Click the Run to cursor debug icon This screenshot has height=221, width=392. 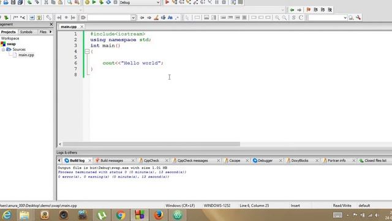pyautogui.click(x=175, y=2)
